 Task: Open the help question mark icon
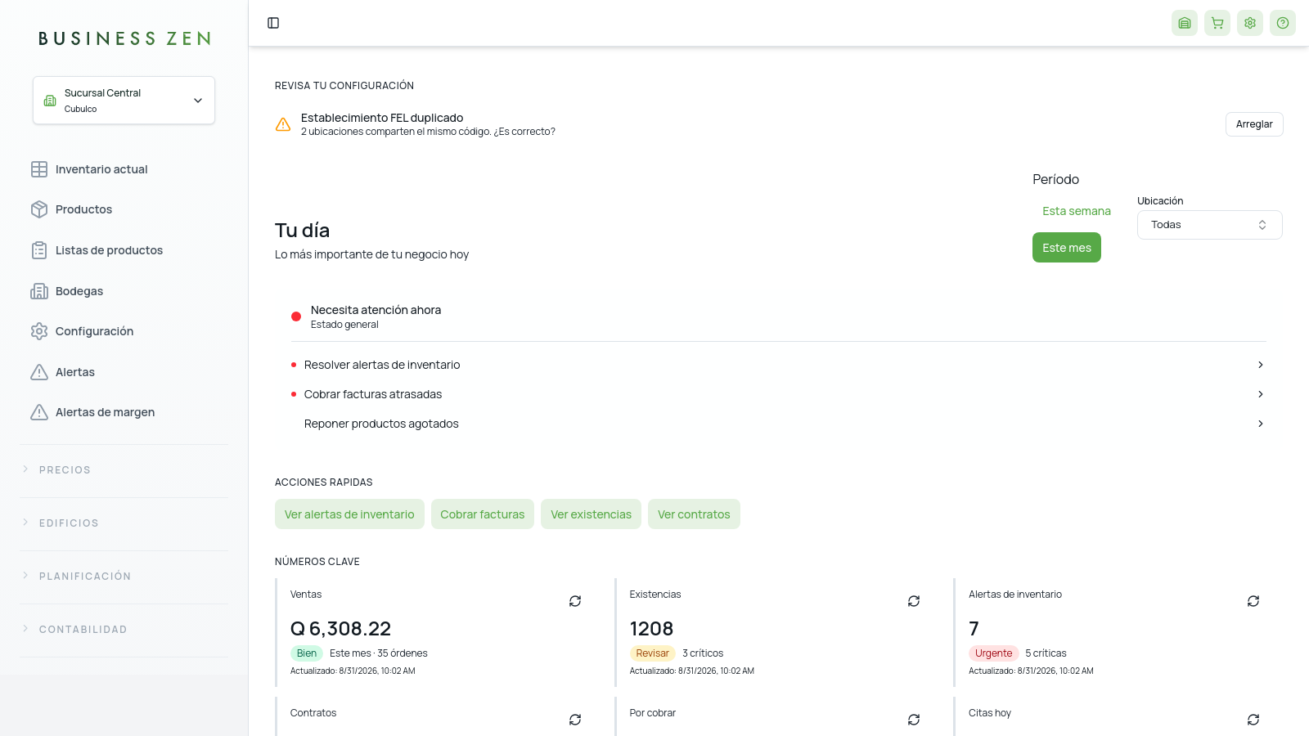[x=1283, y=23]
